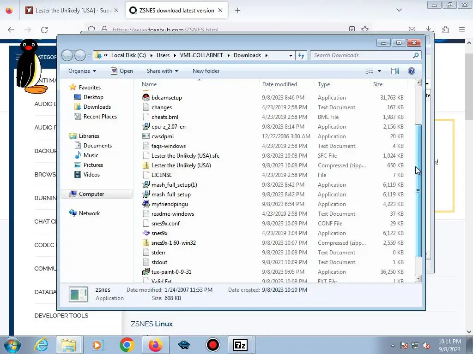Image resolution: width=473 pixels, height=354 pixels.
Task: Click the file list vertical scrollbar thumb
Action: (x=418, y=191)
